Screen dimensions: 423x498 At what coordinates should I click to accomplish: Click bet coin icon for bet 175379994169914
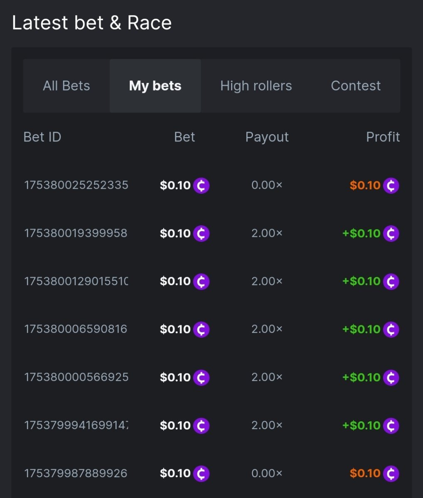(x=202, y=426)
